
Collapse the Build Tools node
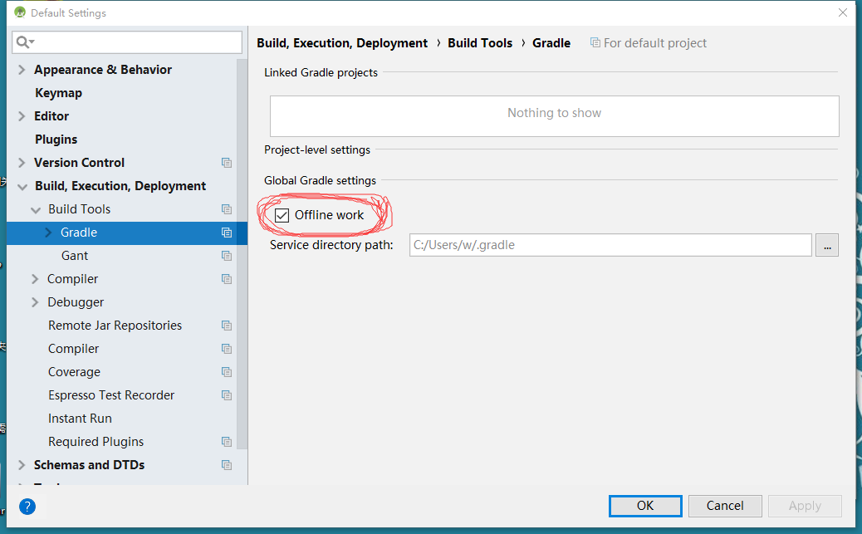[36, 209]
